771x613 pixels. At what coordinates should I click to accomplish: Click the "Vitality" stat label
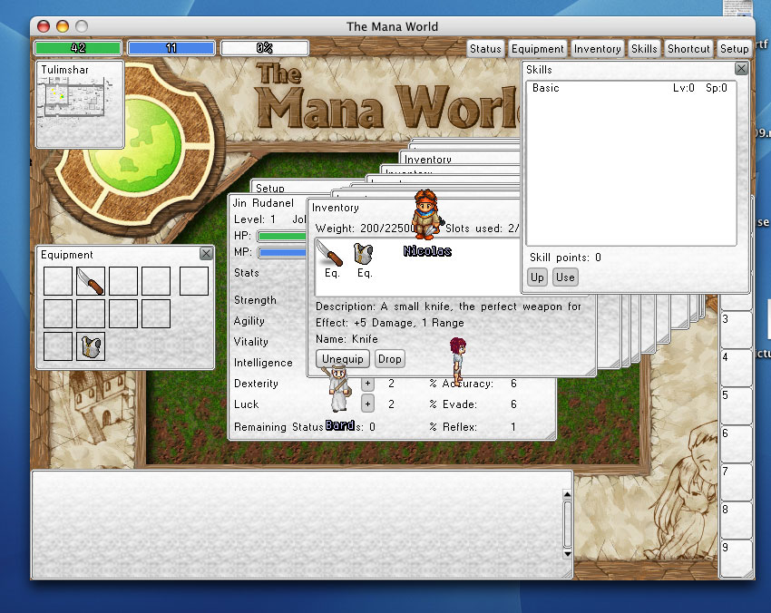pyautogui.click(x=250, y=342)
